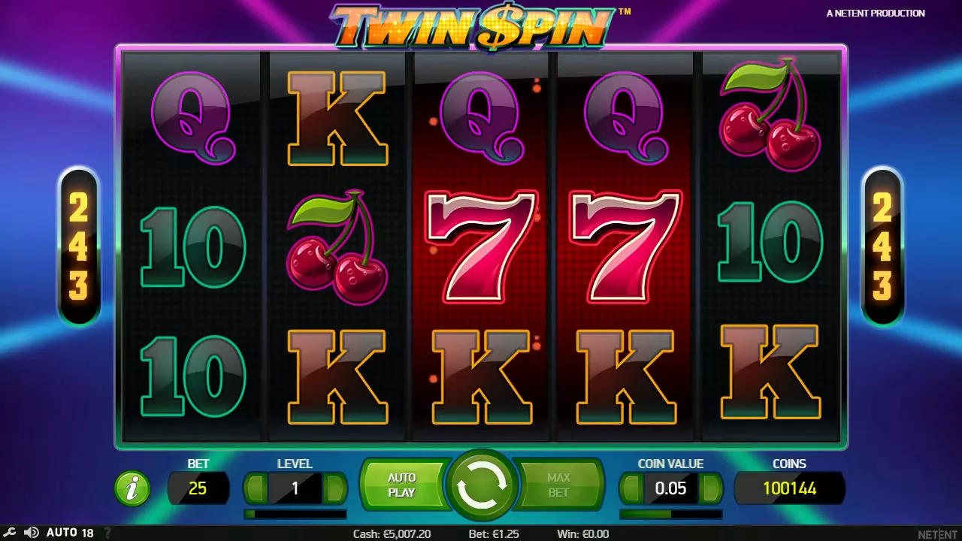Viewport: 962px width, 541px height.
Task: Click the Coins balance display
Action: 789,488
